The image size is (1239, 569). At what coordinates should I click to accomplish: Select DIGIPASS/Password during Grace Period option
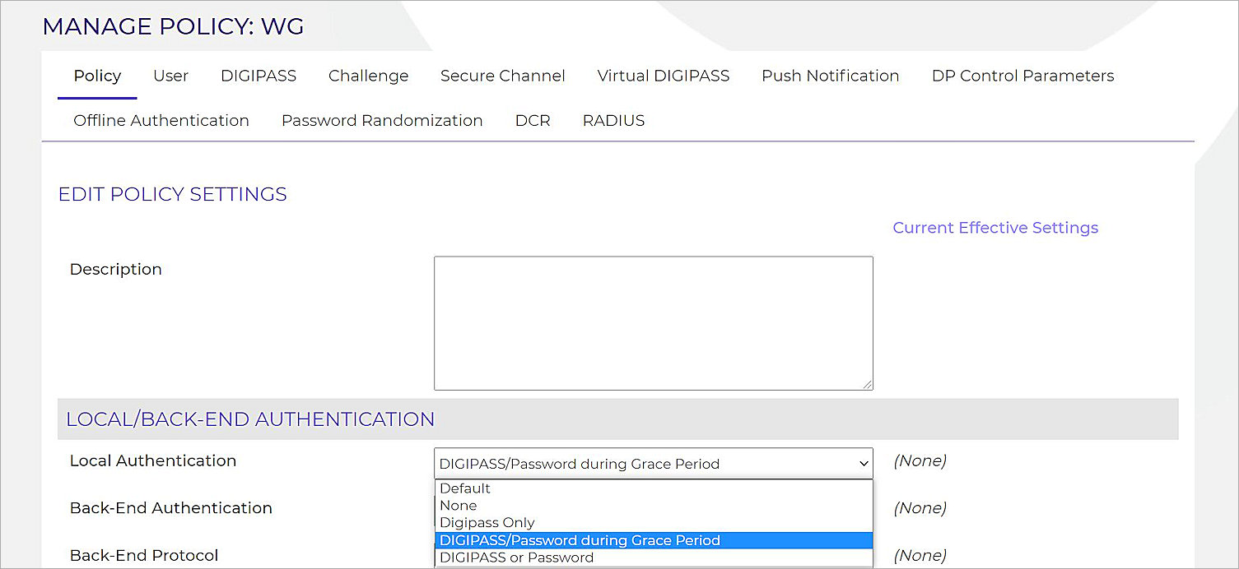(580, 540)
